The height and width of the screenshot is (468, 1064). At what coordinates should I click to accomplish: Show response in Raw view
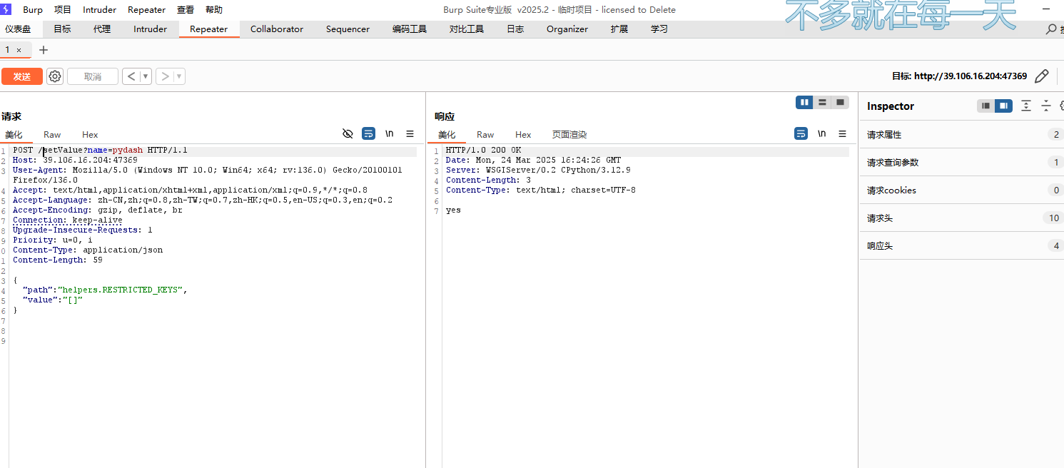485,134
